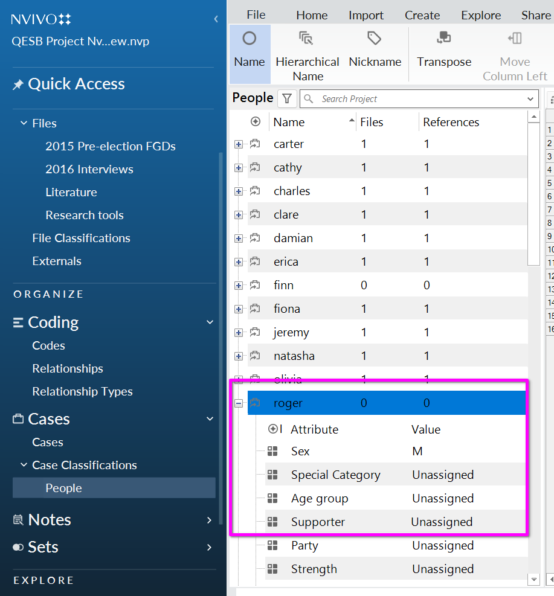Viewport: 554px width, 596px height.
Task: Open 2016 Interviews in the Files list
Action: [89, 169]
